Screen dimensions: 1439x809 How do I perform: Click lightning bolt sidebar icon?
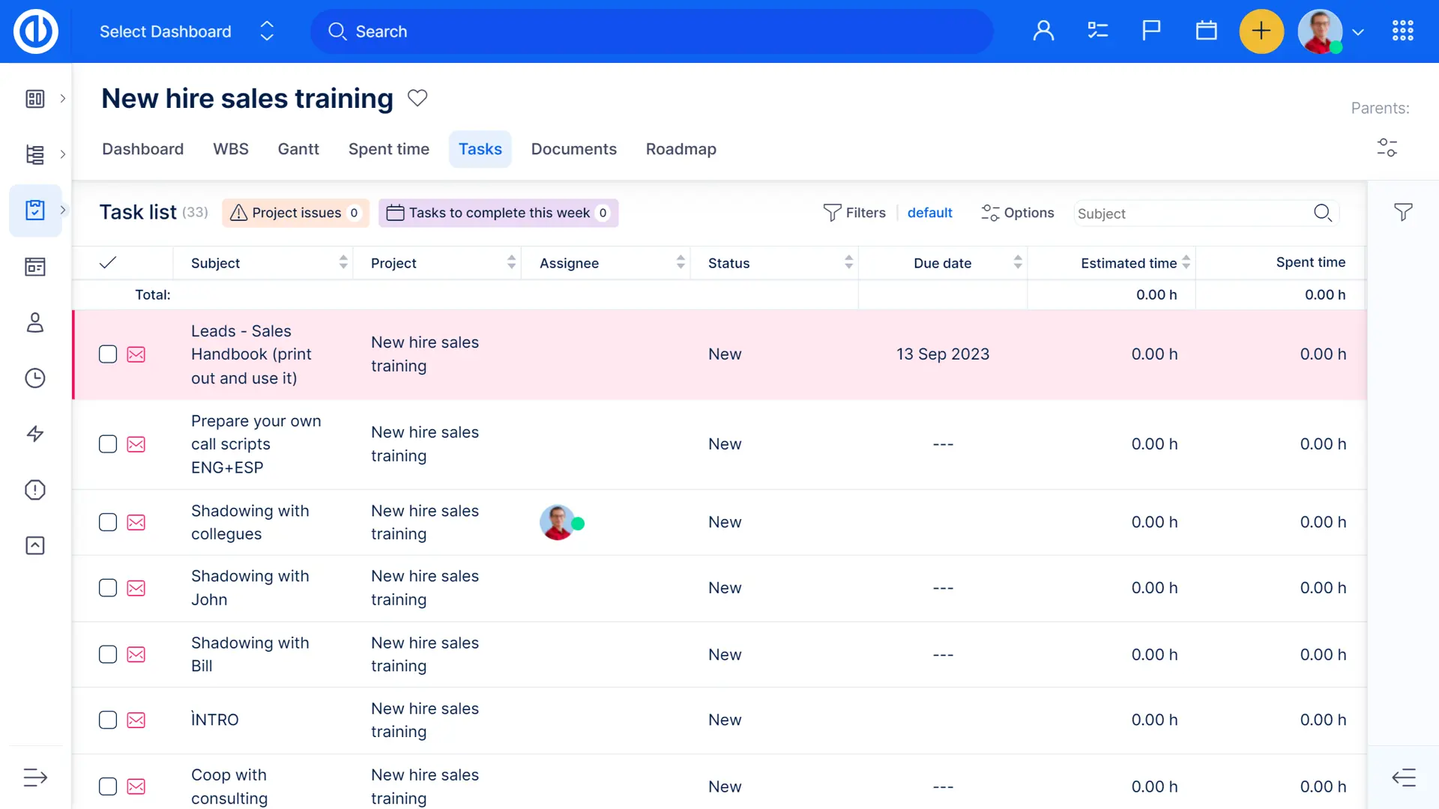click(x=35, y=434)
